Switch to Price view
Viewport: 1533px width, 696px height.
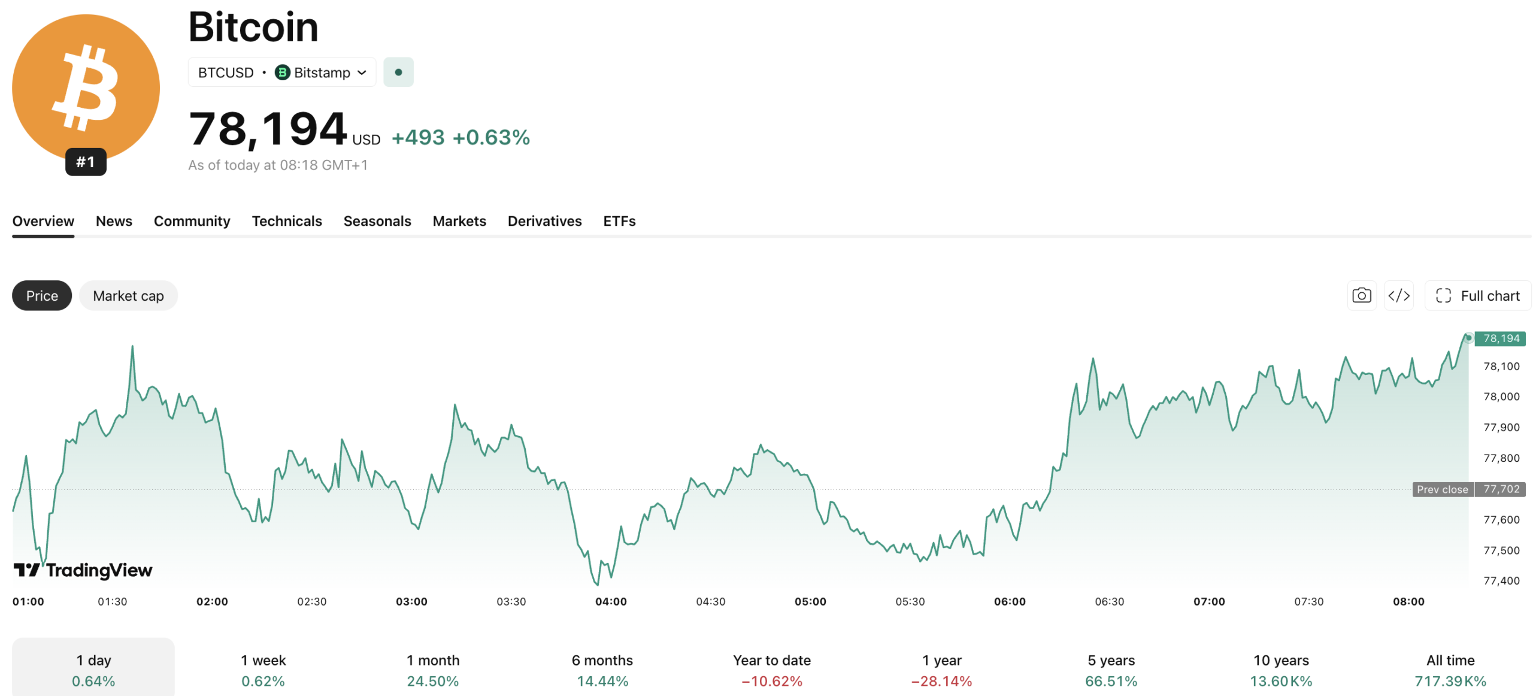coord(42,295)
